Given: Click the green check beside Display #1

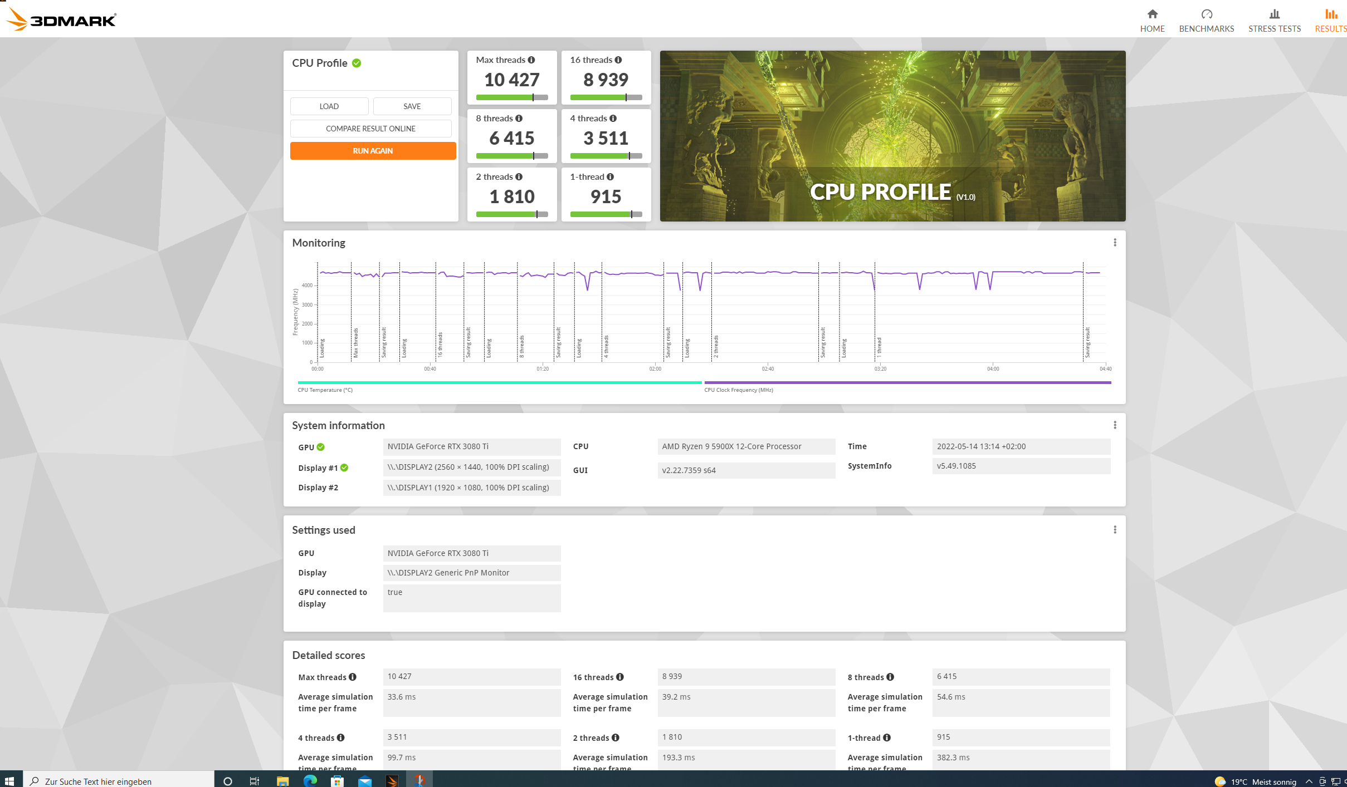Looking at the screenshot, I should point(344,468).
